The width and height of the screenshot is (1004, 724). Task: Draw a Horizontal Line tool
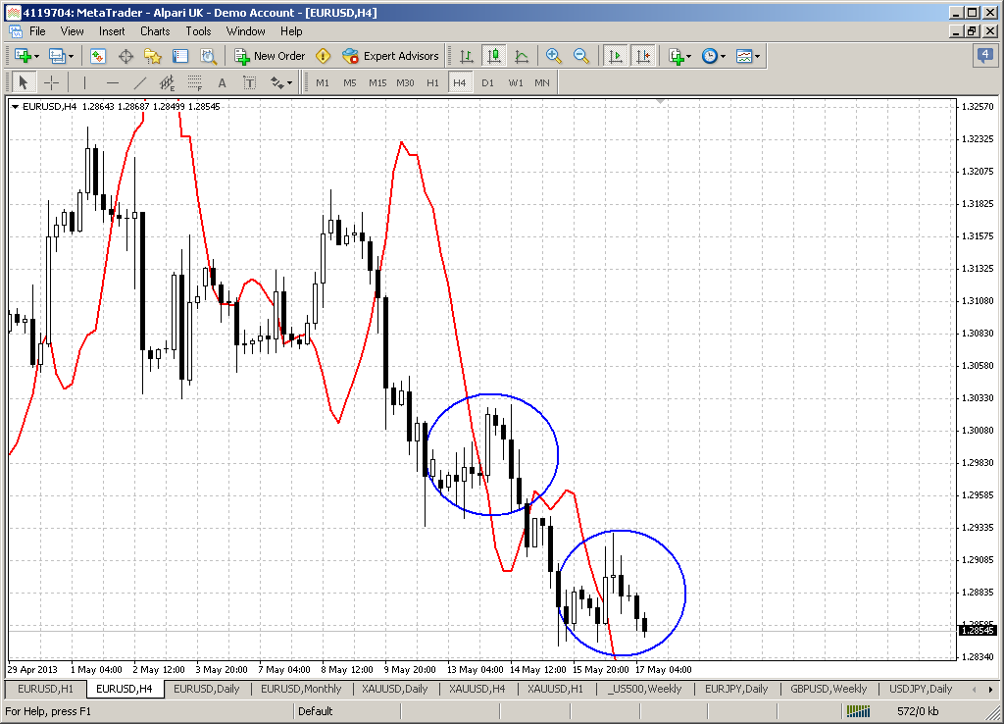112,82
